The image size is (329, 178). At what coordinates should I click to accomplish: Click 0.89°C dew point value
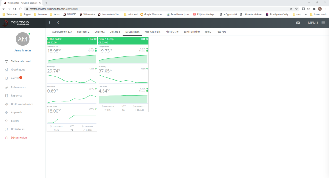point(53,91)
